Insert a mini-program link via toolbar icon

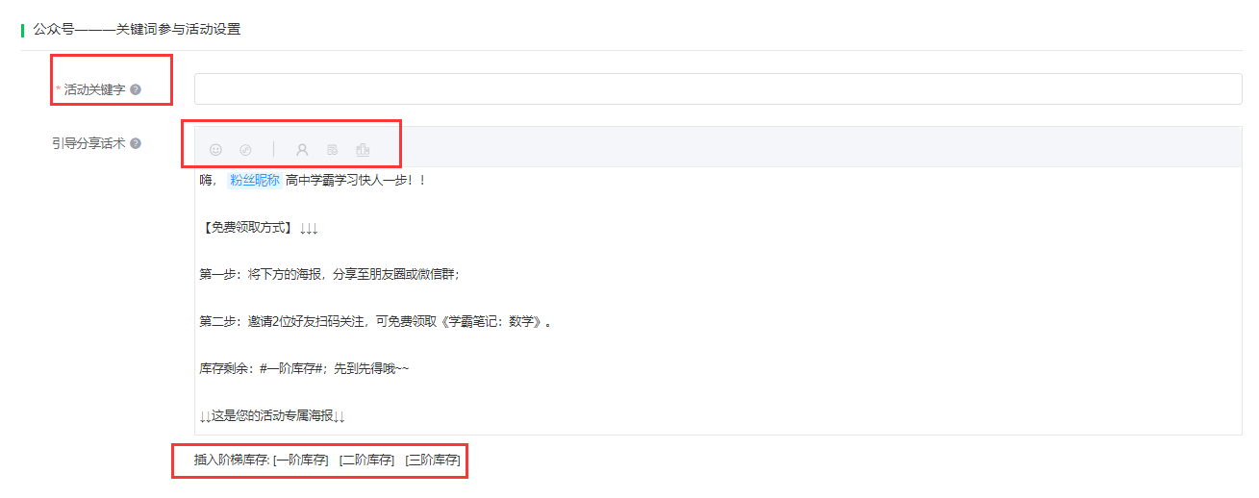point(245,149)
